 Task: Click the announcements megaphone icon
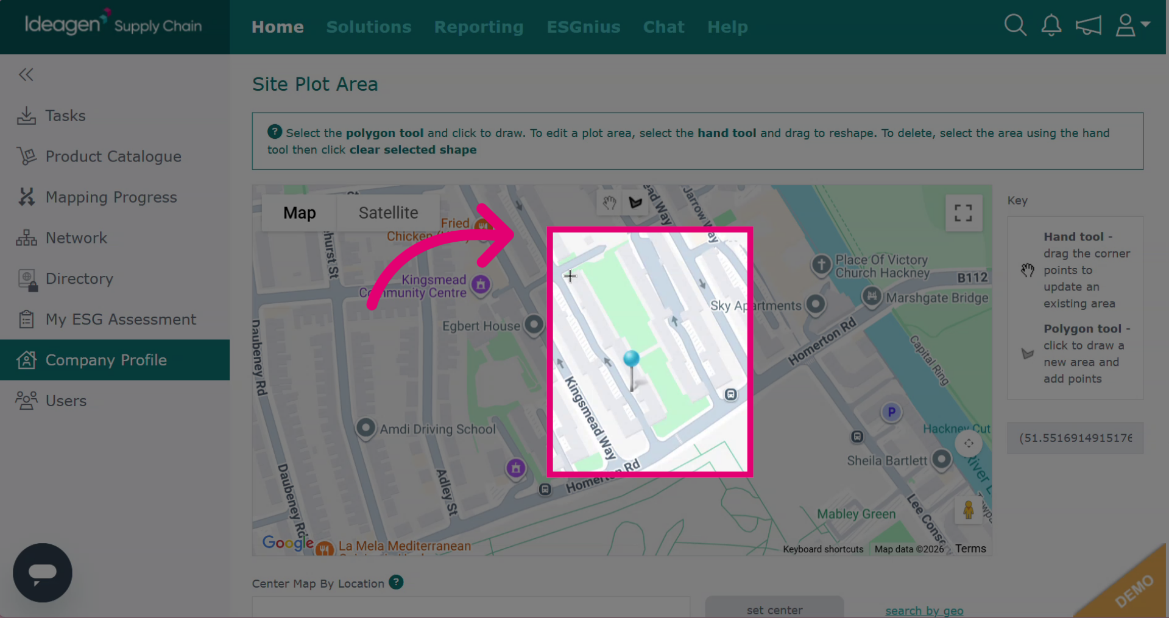pos(1088,26)
